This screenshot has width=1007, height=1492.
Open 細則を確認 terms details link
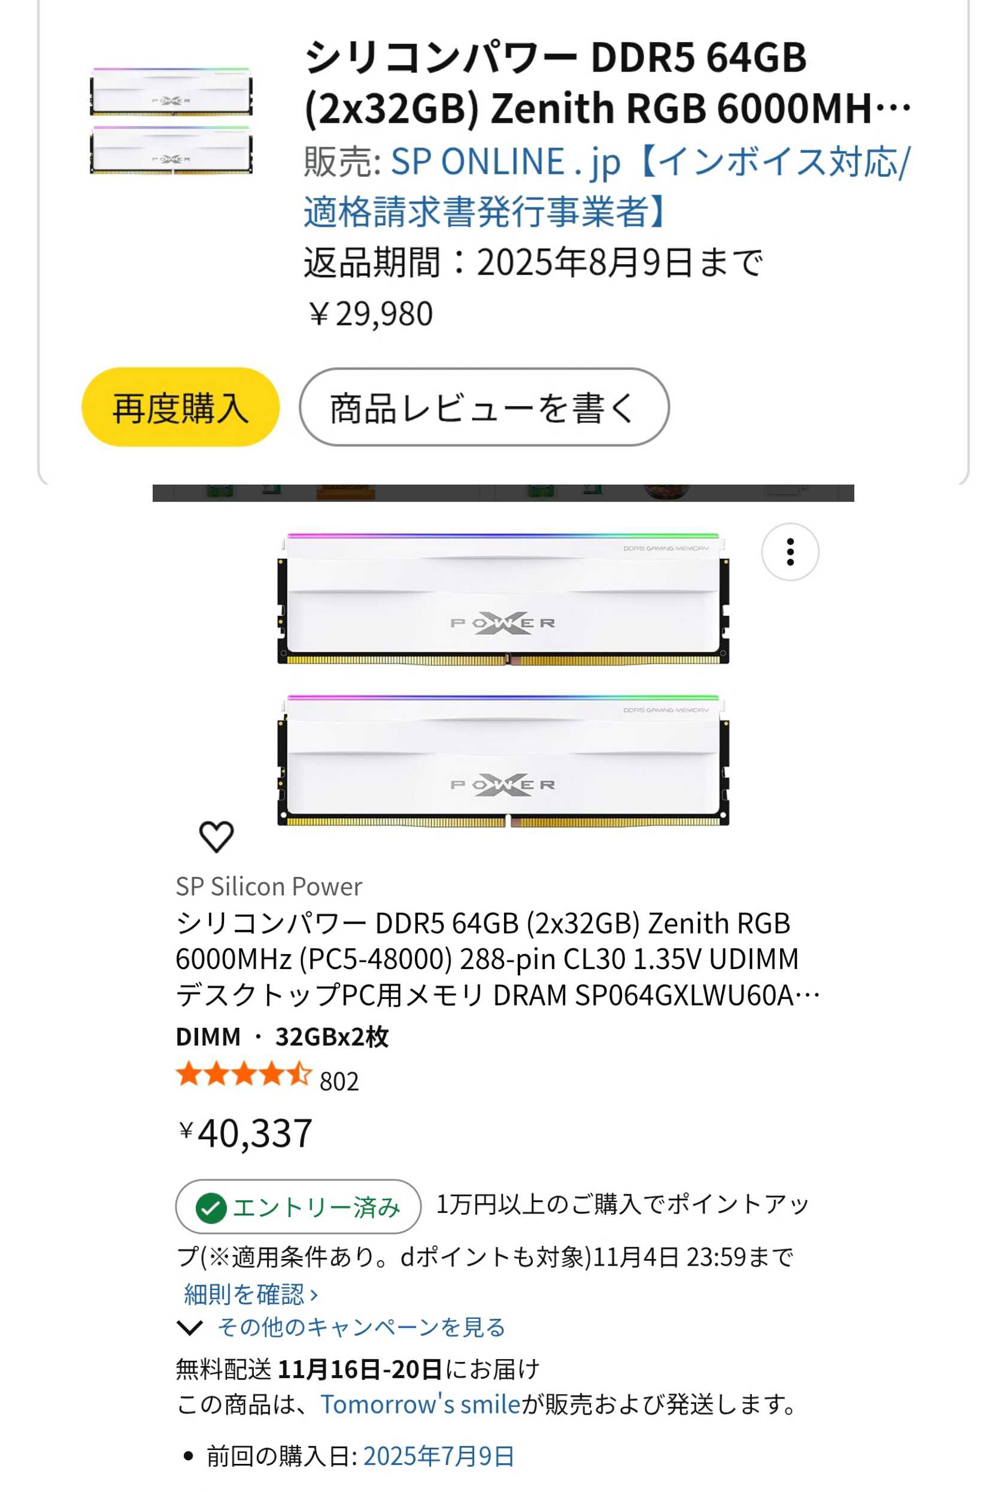click(x=250, y=1294)
